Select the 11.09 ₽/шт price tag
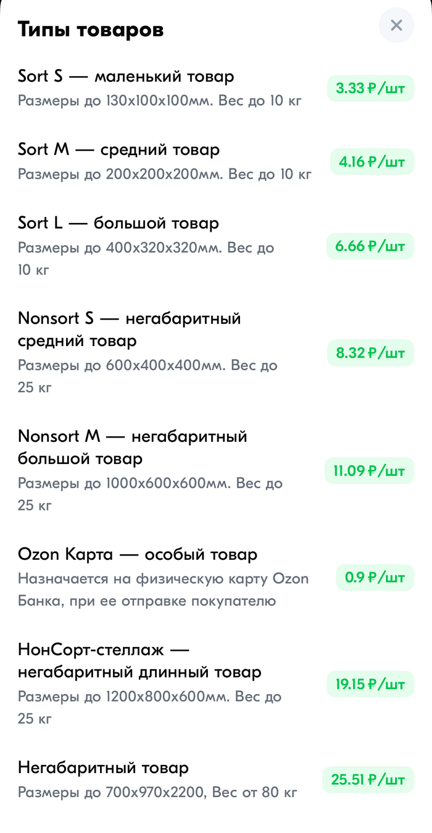This screenshot has width=432, height=833. 369,470
